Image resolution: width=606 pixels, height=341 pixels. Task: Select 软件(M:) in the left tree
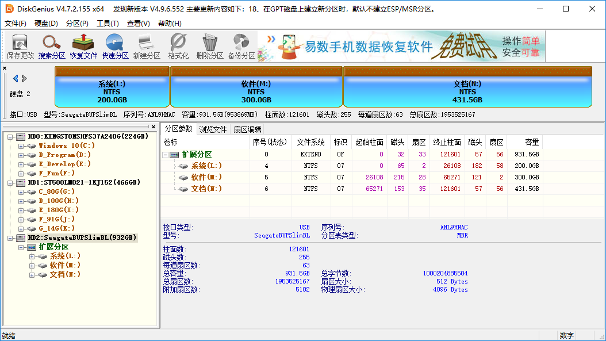tap(65, 265)
